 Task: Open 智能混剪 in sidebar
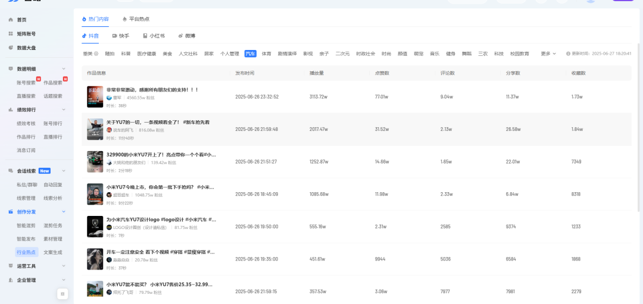click(x=26, y=225)
